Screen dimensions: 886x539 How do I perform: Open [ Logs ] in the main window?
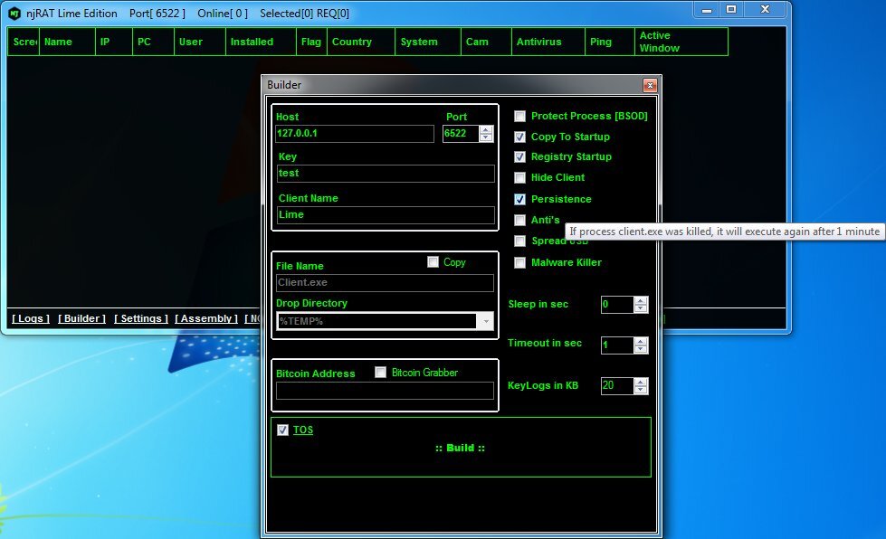[31, 318]
